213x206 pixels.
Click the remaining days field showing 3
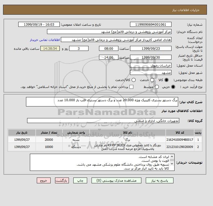pyautogui.click(x=79, y=48)
